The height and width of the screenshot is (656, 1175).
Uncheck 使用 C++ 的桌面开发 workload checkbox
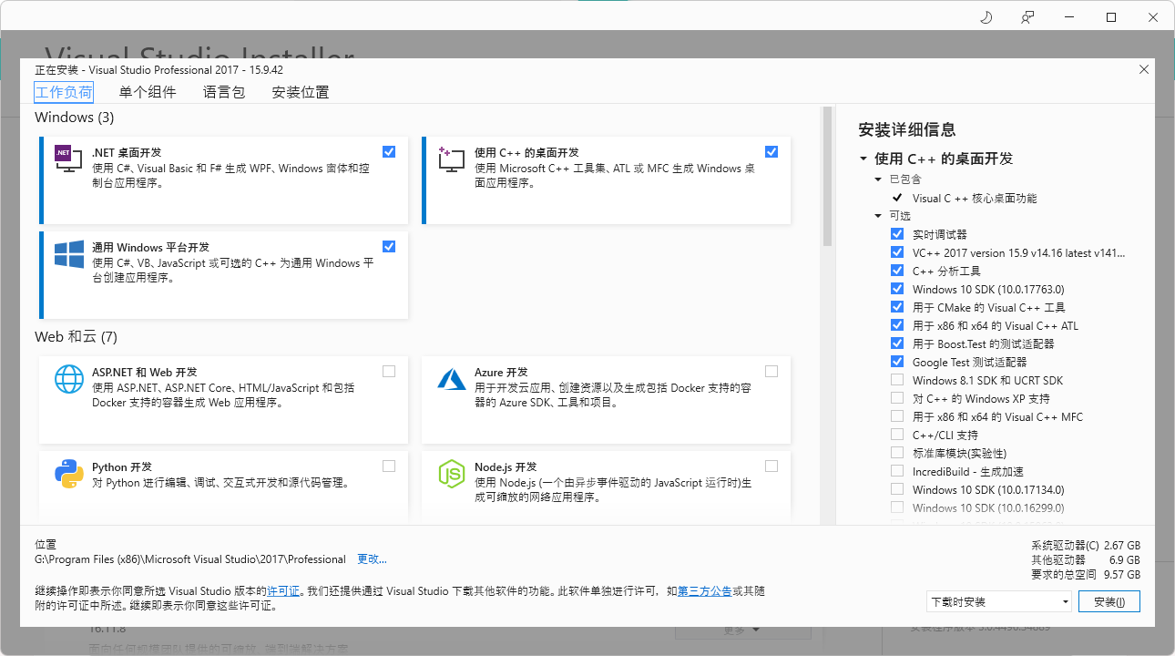(771, 151)
